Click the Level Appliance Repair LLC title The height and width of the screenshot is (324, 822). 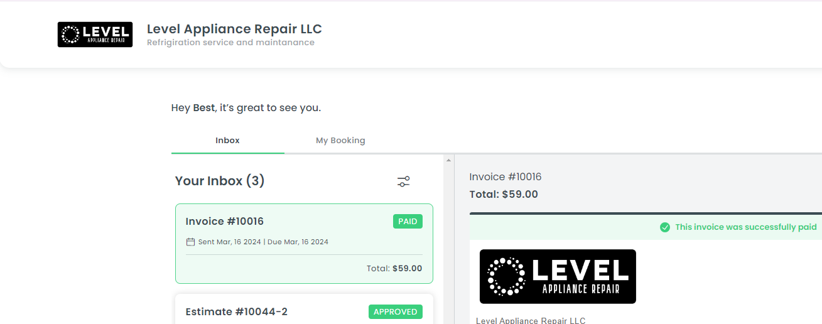(x=234, y=29)
